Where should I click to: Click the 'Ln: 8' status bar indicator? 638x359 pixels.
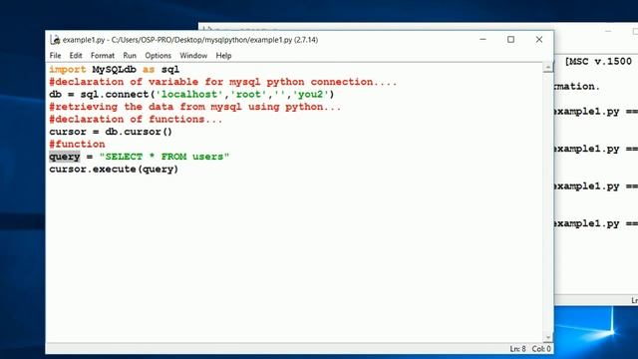(x=517, y=349)
